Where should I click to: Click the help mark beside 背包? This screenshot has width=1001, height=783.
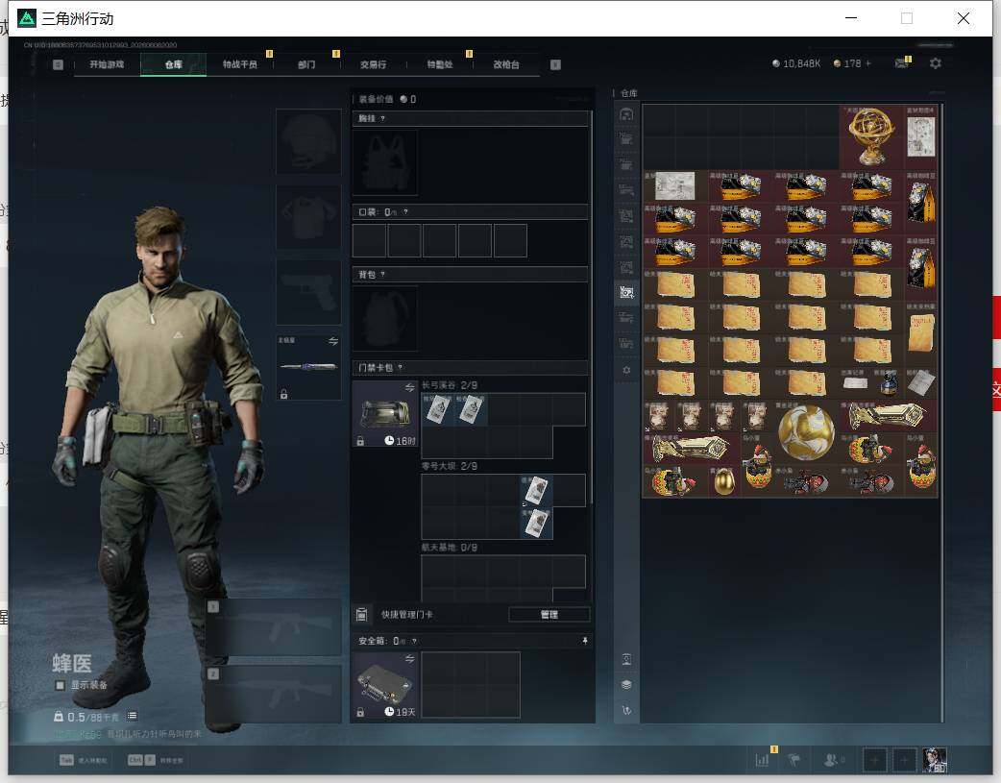pos(382,275)
